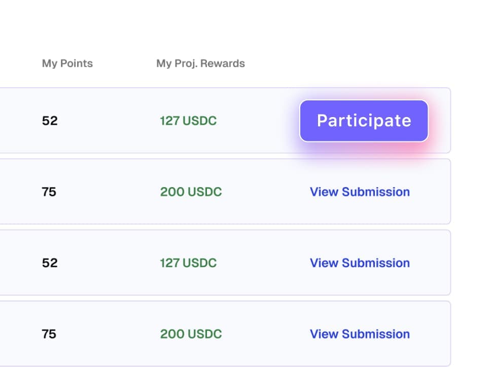This screenshot has height=367, width=491.
Task: Click the USDC currency label in the bottom row
Action: pos(205,334)
